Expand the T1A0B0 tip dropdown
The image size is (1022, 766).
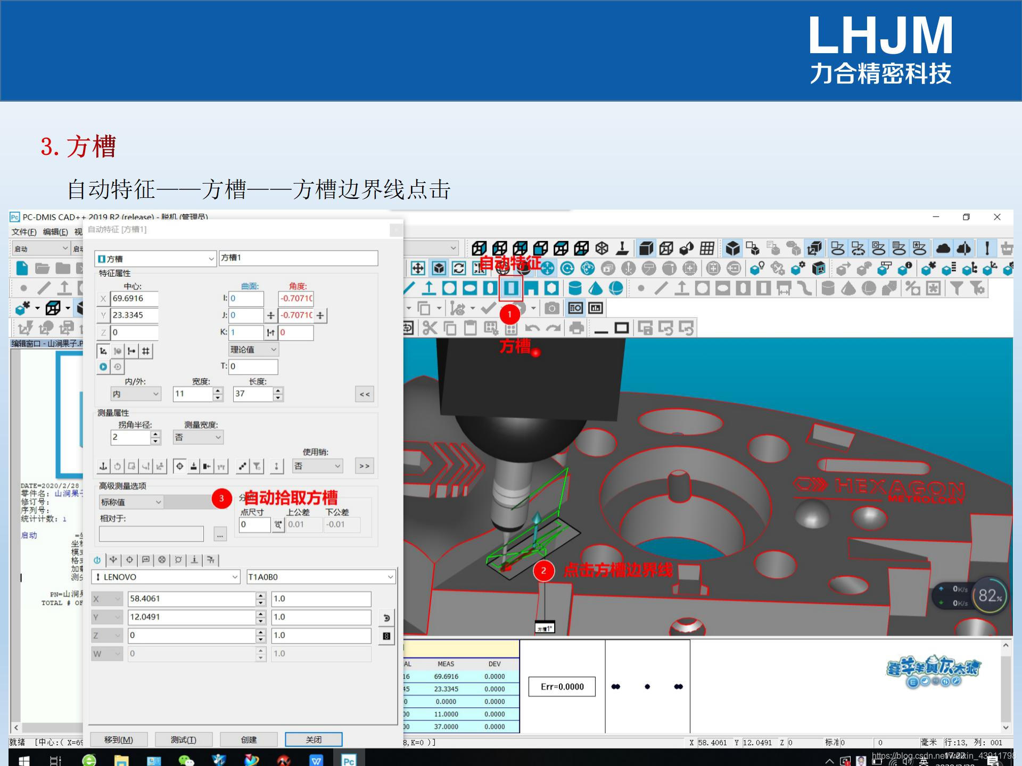(x=390, y=577)
